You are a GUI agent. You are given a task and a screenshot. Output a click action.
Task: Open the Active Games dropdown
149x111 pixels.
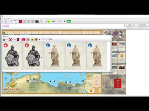click(x=133, y=27)
